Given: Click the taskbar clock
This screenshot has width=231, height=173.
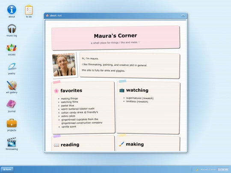Looking at the screenshot, I should coord(223,170).
